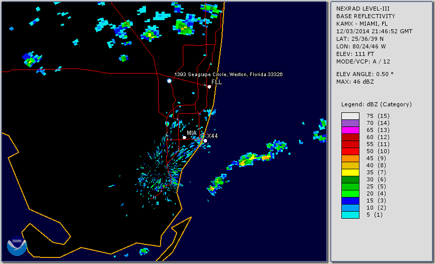Screen dimensions: 435x264
Task: Select the 60 dBZ dark red swatch
Action: tap(350, 137)
